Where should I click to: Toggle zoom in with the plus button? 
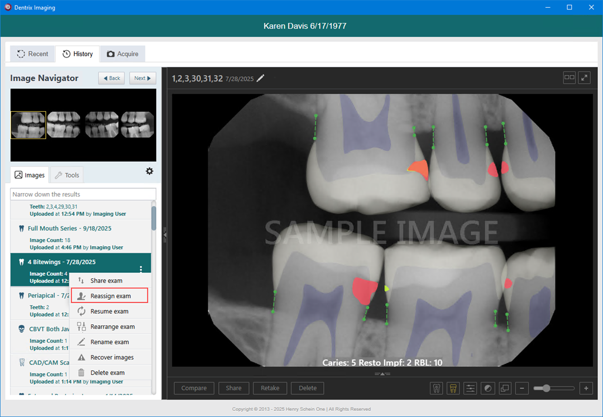(x=585, y=388)
